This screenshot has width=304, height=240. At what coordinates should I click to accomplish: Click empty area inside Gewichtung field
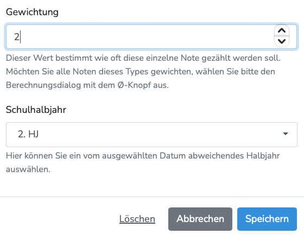[147, 36]
